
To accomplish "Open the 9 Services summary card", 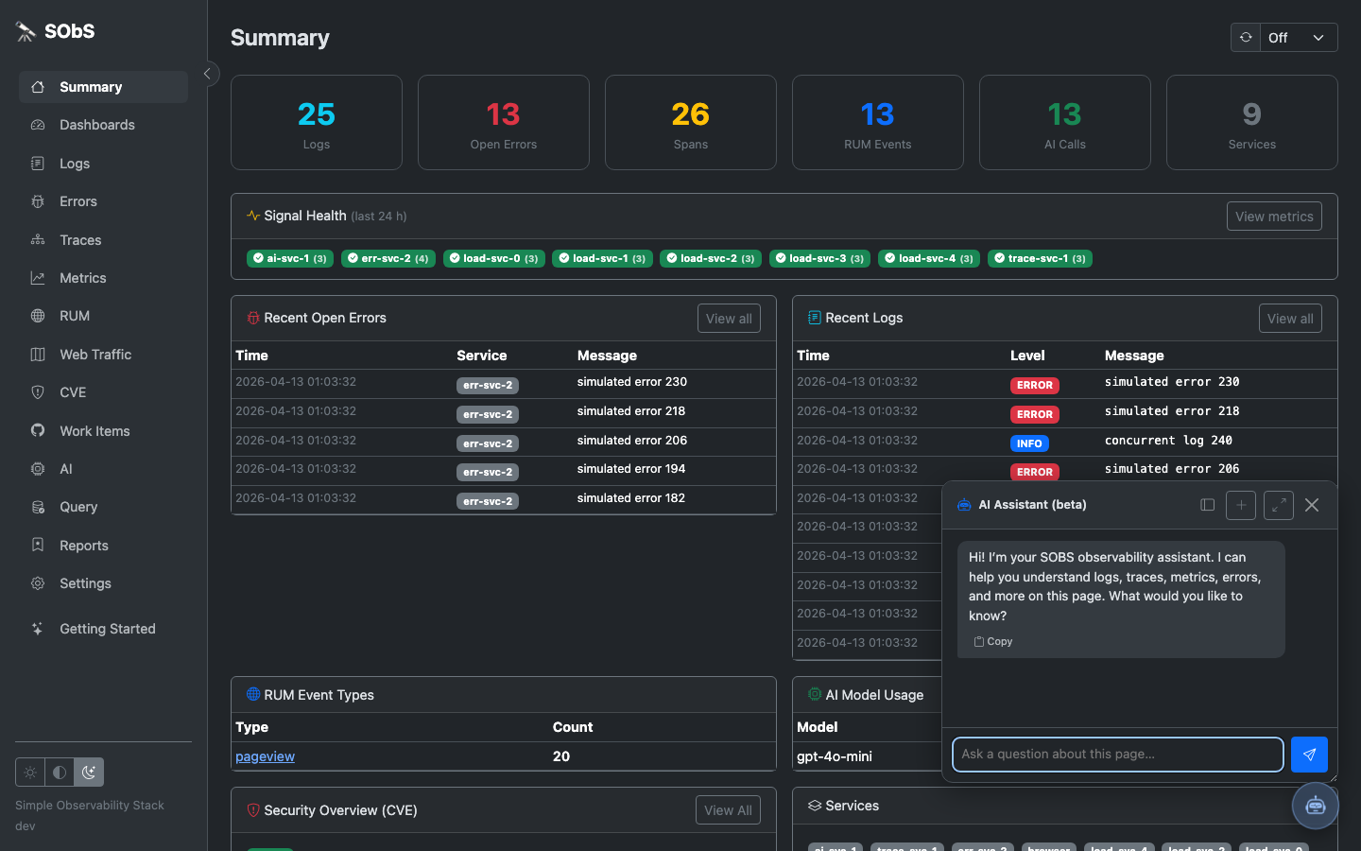I will click(x=1252, y=123).
